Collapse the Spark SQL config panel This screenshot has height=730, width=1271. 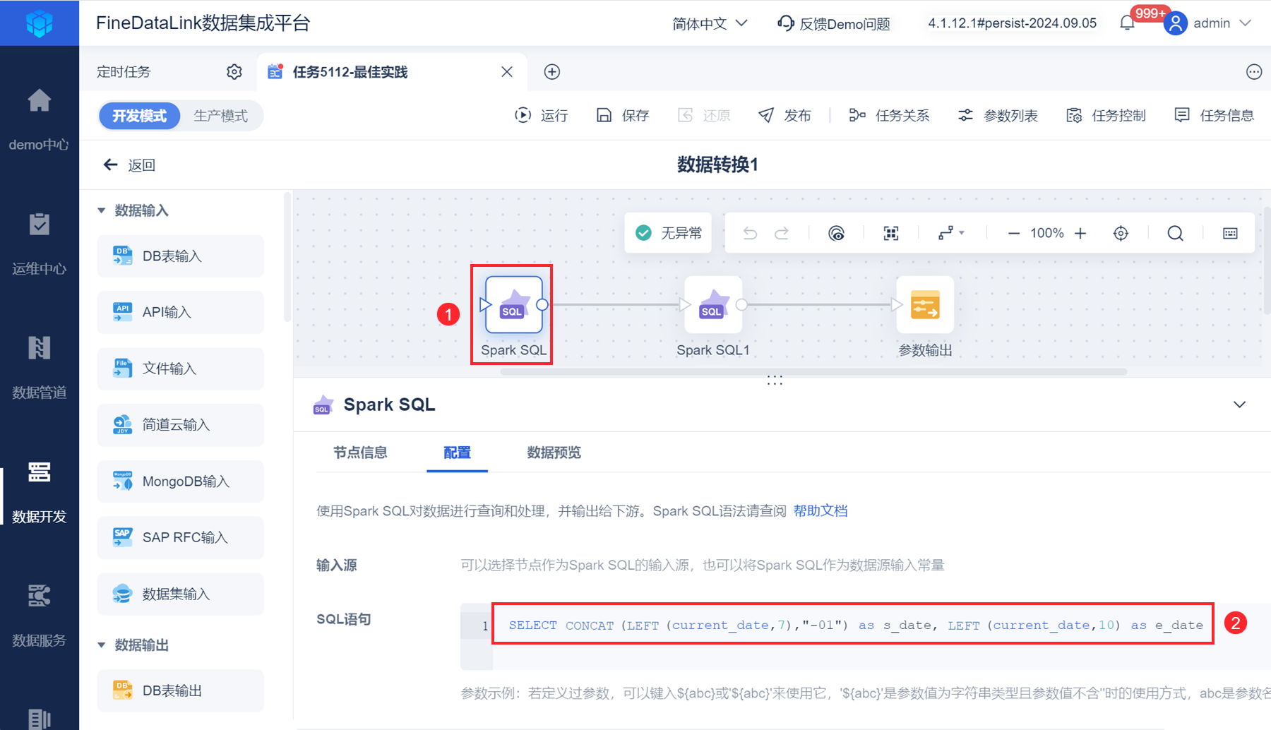[x=1239, y=405]
